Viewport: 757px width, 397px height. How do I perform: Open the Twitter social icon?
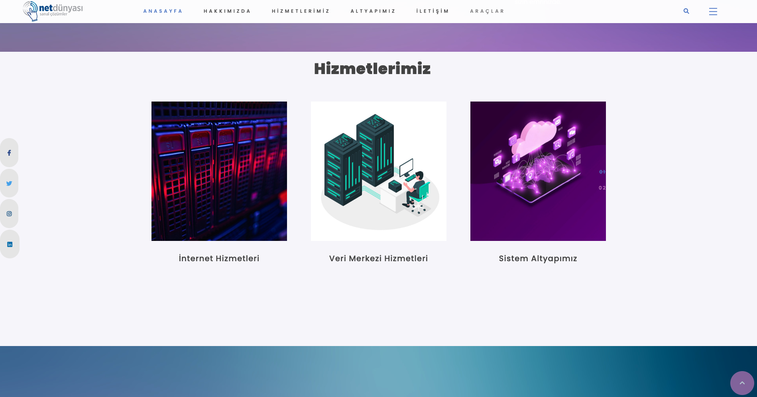9,183
